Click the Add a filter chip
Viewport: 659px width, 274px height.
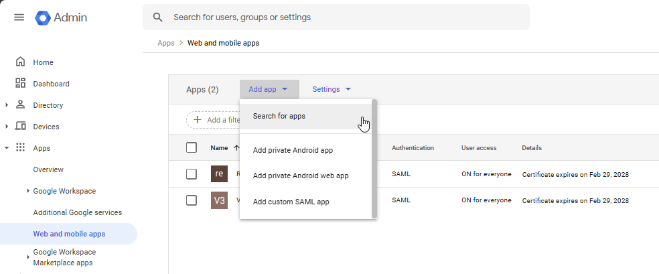(213, 120)
